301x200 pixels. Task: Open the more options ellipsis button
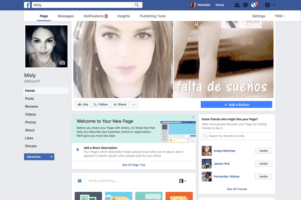coord(133,105)
